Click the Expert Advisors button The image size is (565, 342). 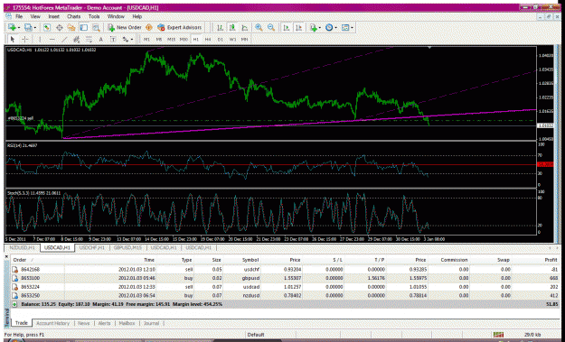pos(180,27)
